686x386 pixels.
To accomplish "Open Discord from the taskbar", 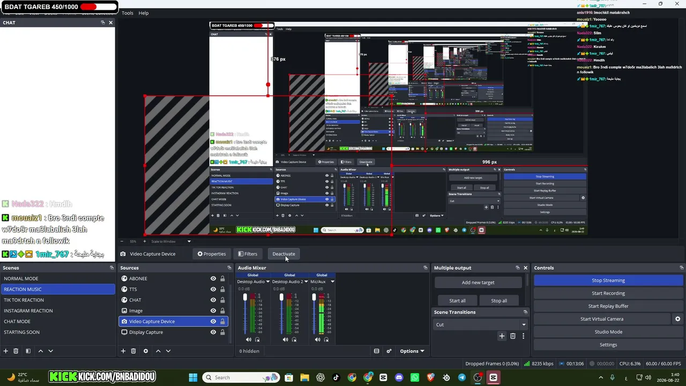I will 399,377.
